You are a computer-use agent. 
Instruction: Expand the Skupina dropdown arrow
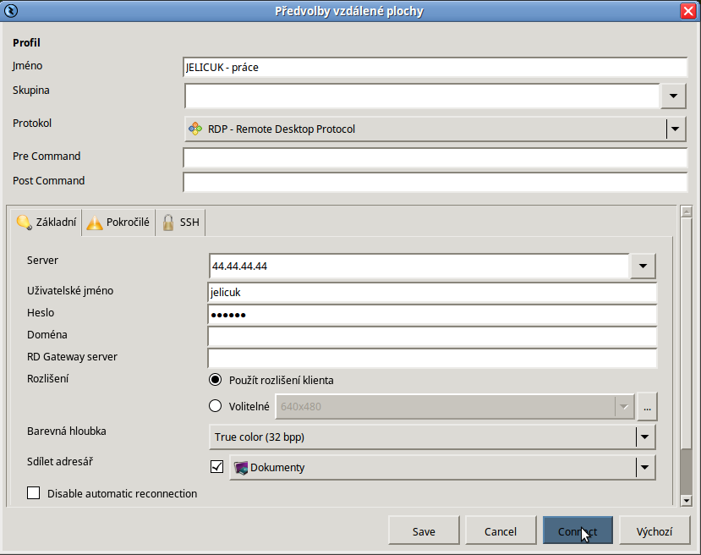(673, 96)
